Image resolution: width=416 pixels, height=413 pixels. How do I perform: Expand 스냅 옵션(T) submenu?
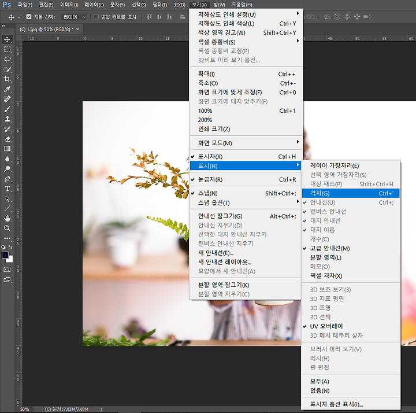tap(246, 202)
